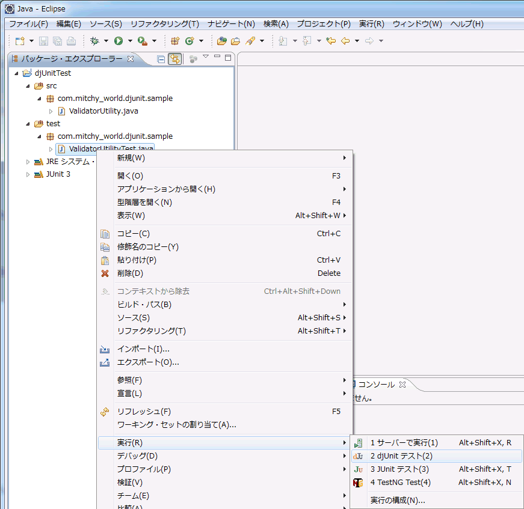
Task: Expand the JUnit 3 library node
Action: 28,174
